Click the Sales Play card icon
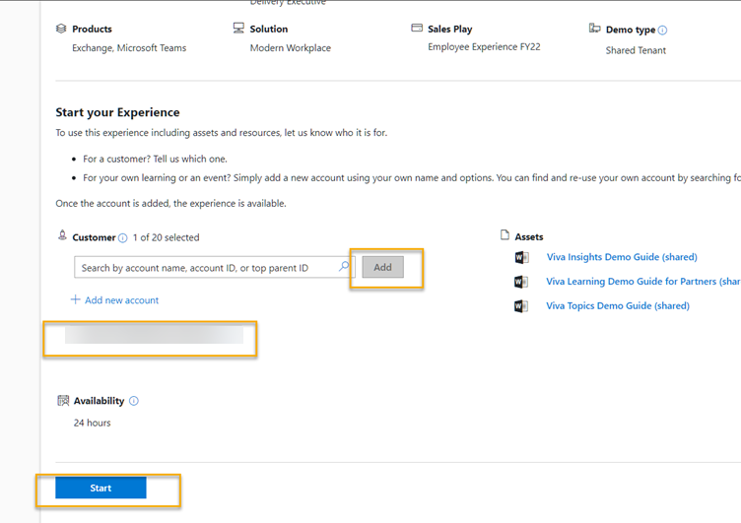Screen dimensions: 741x523 [x=417, y=28]
